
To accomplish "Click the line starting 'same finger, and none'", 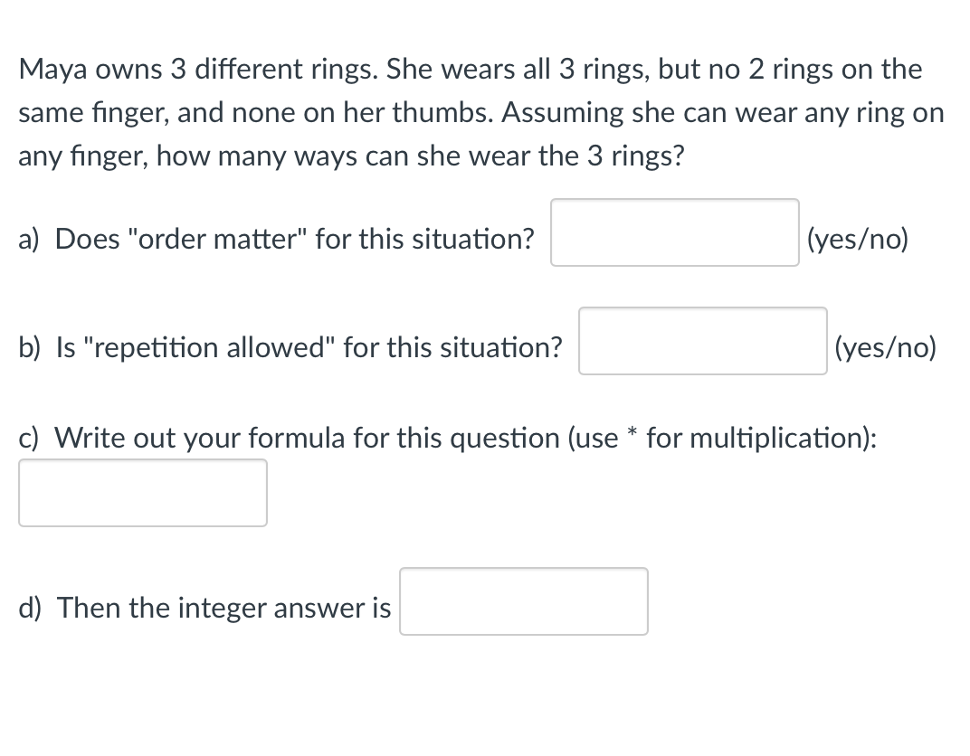I will click(x=481, y=113).
